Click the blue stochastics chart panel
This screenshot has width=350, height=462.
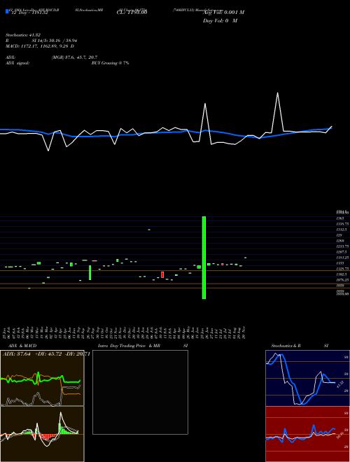307,378
